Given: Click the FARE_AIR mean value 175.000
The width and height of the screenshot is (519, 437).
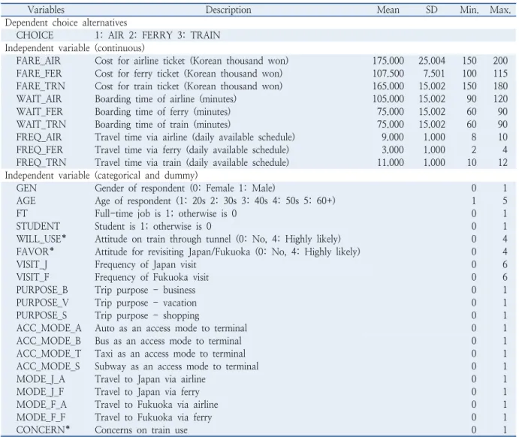Looking at the screenshot, I should (388, 61).
